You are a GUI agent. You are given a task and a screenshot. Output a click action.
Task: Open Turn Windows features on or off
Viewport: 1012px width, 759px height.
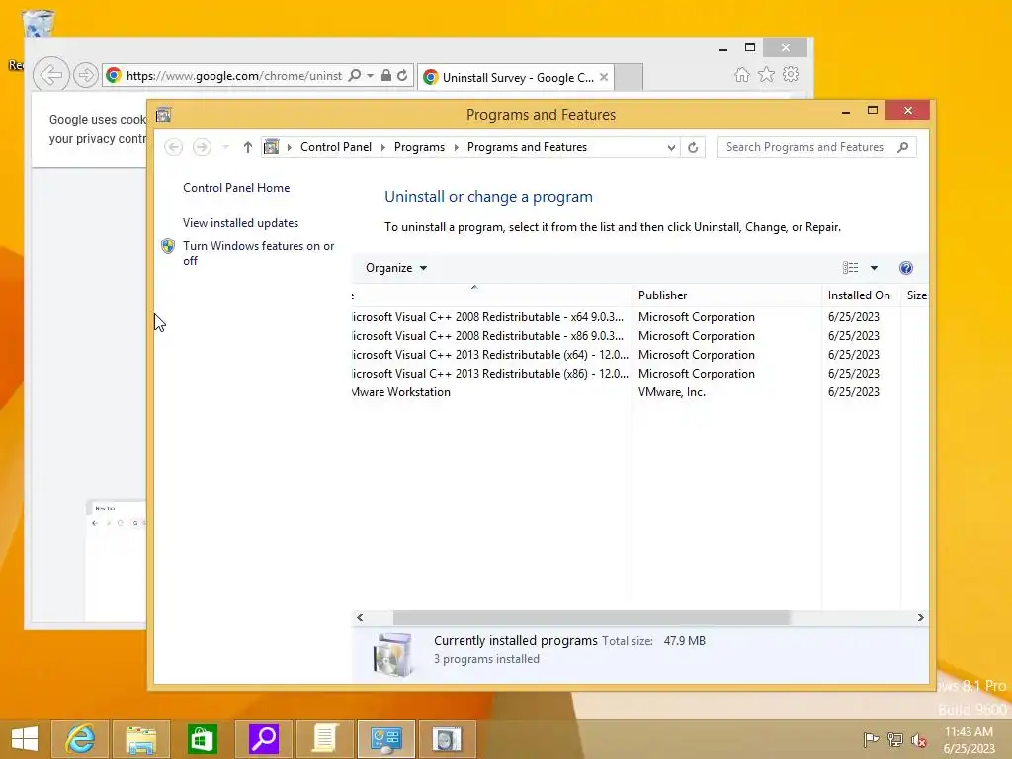click(258, 253)
